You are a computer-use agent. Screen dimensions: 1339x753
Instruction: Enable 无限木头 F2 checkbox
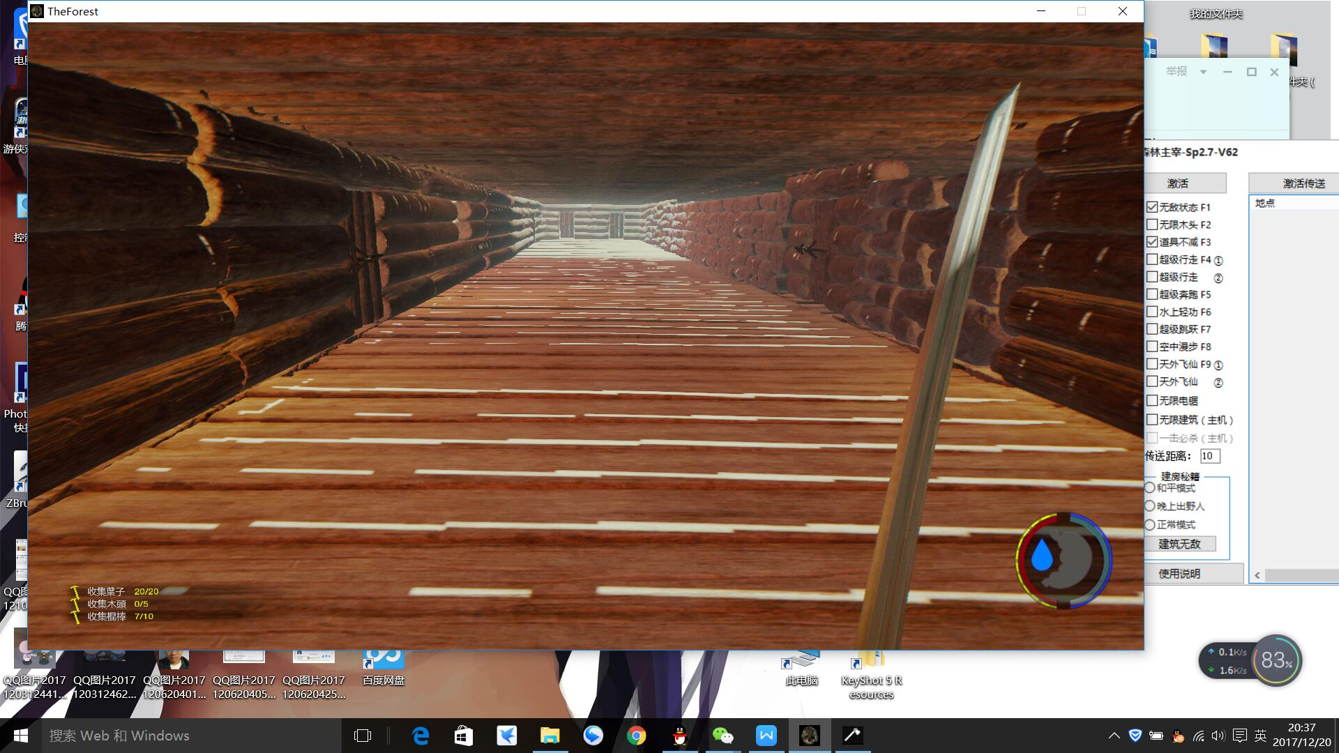1152,225
